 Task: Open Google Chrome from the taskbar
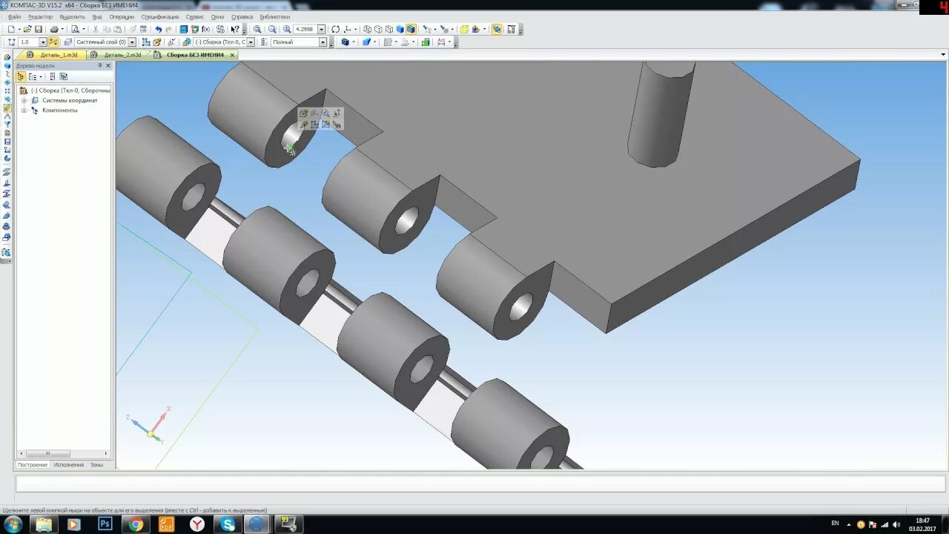pyautogui.click(x=136, y=524)
